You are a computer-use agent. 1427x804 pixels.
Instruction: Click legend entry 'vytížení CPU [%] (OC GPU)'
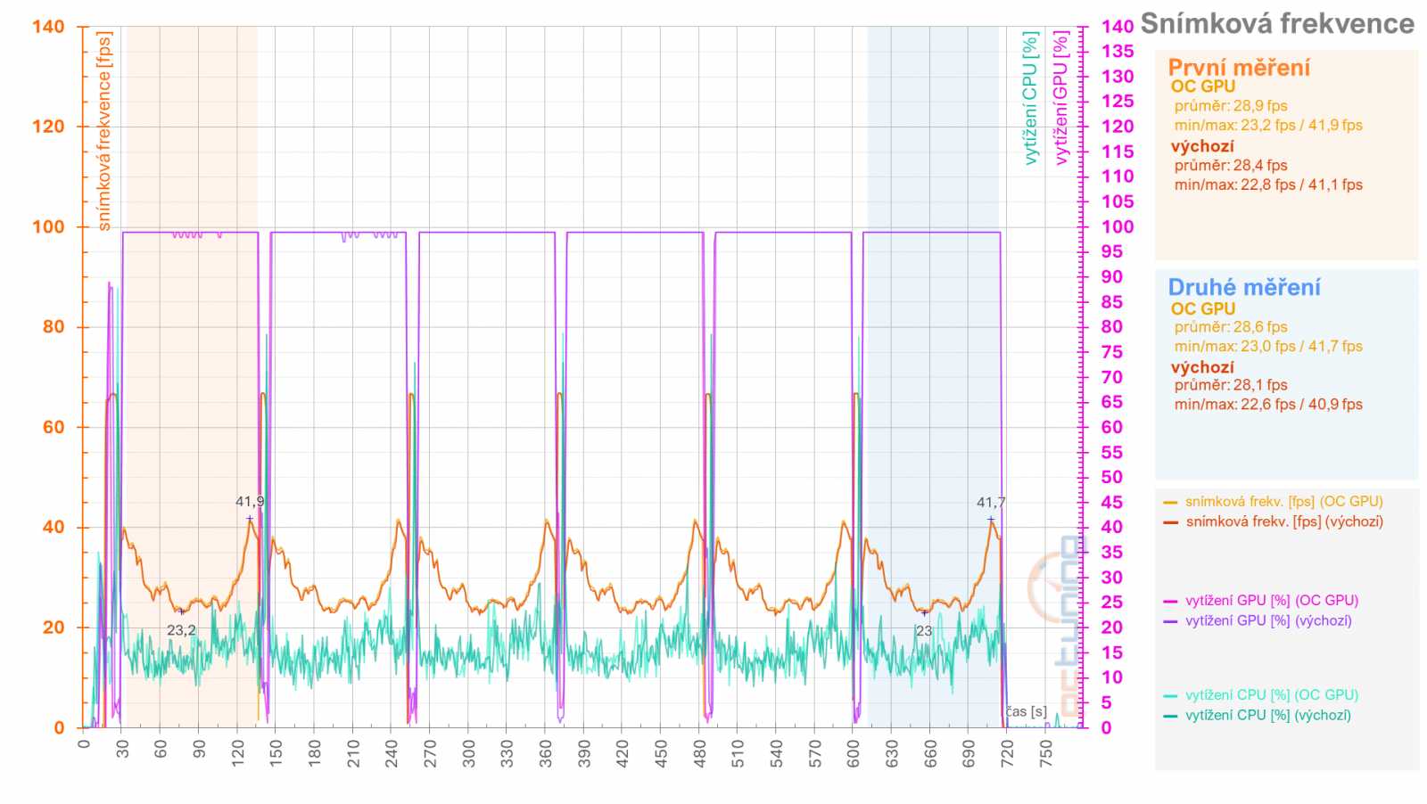1272,695
